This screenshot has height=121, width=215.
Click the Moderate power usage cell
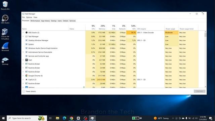171,33
